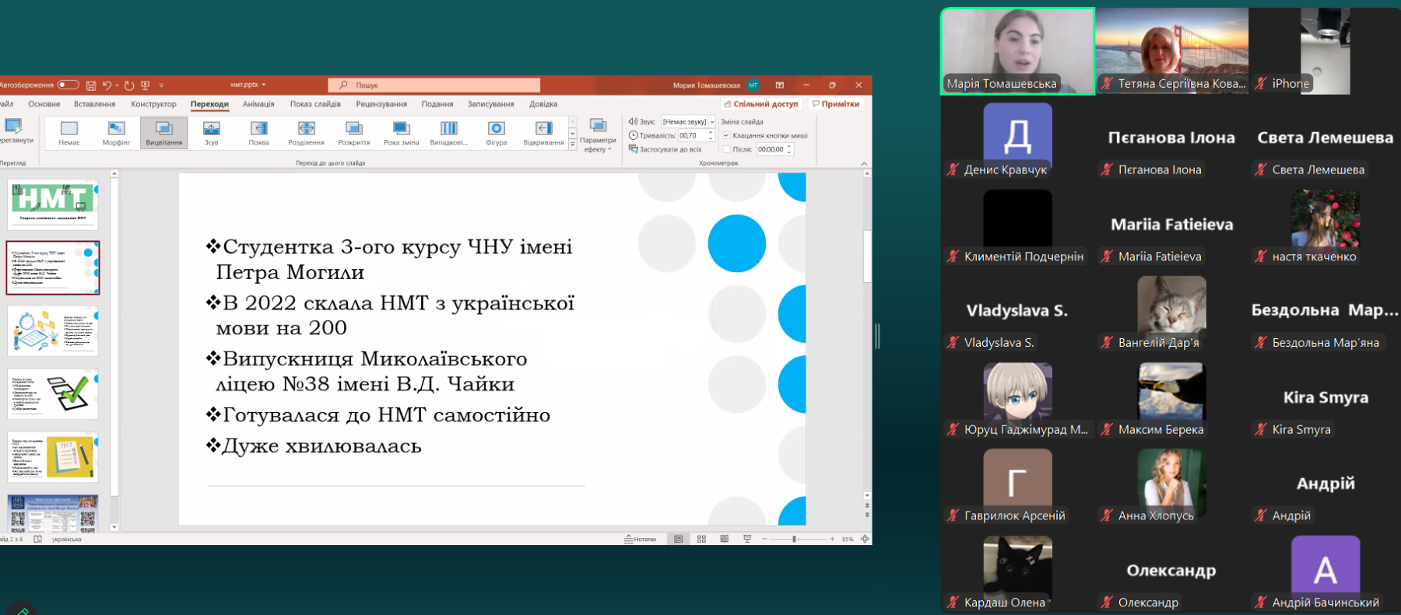Select the third slide thumbnail
The height and width of the screenshot is (615, 1401).
pos(53,330)
